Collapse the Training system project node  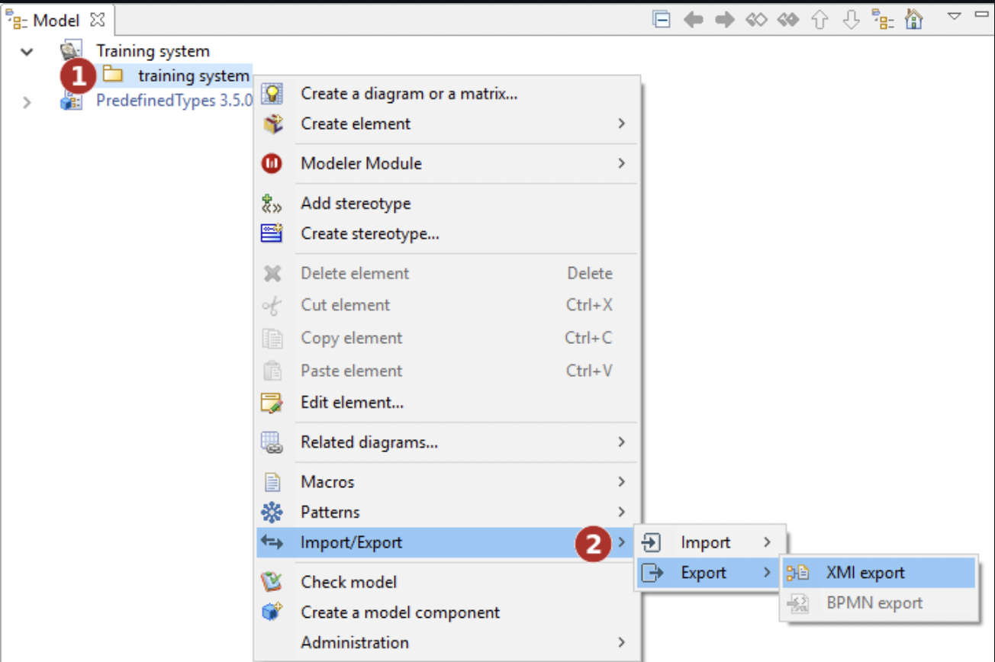pos(27,52)
